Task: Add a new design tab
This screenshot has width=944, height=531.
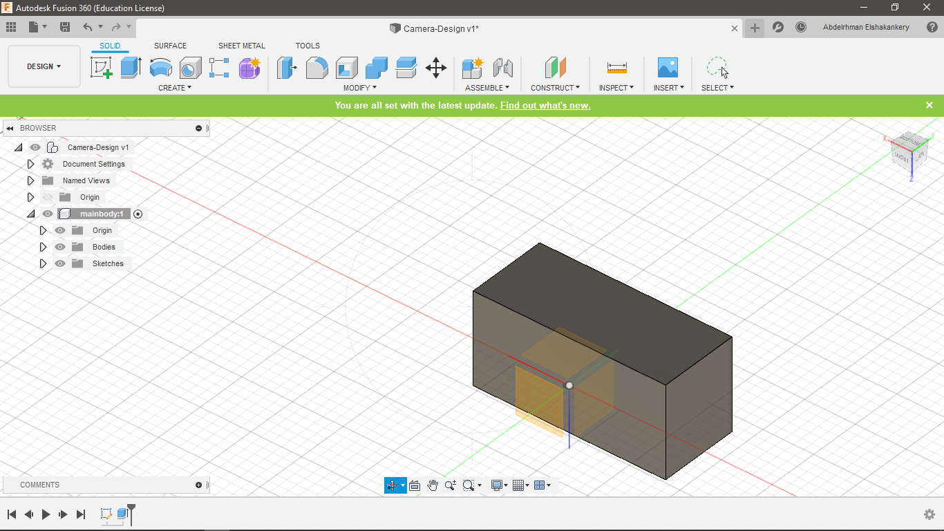Action: pos(755,28)
